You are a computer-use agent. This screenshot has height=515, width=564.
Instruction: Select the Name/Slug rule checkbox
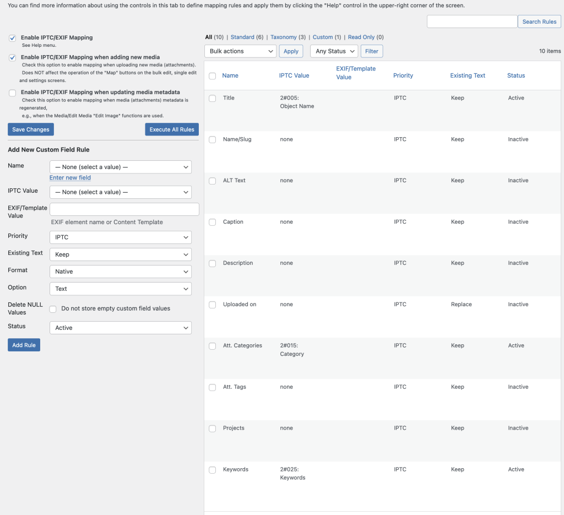[213, 139]
